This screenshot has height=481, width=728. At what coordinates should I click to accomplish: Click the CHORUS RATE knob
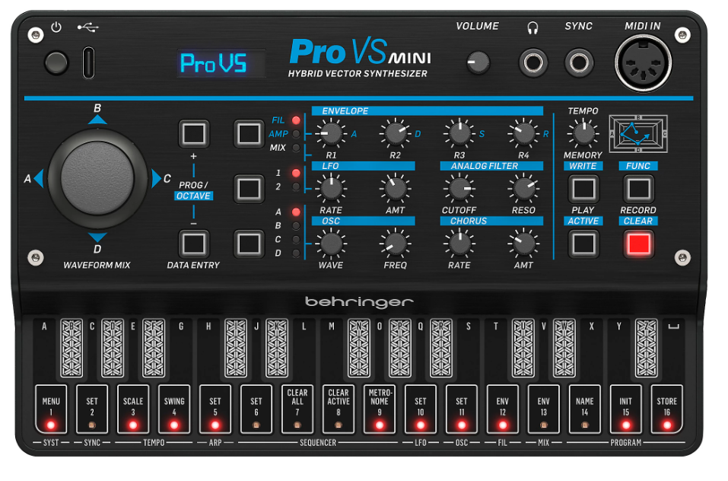(459, 244)
